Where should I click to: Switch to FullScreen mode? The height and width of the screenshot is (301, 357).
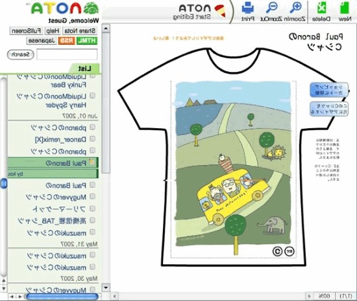pyautogui.click(x=27, y=30)
